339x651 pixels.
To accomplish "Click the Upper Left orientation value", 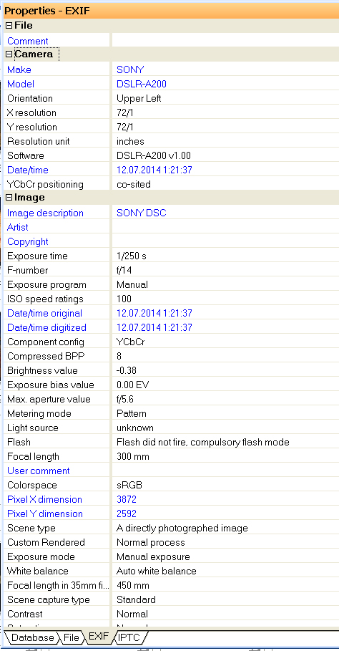I will 139,98.
